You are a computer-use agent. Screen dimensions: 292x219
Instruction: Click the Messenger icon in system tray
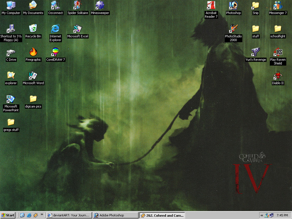(267, 215)
